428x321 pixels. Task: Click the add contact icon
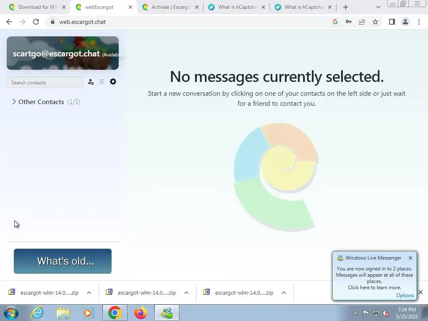tap(91, 82)
